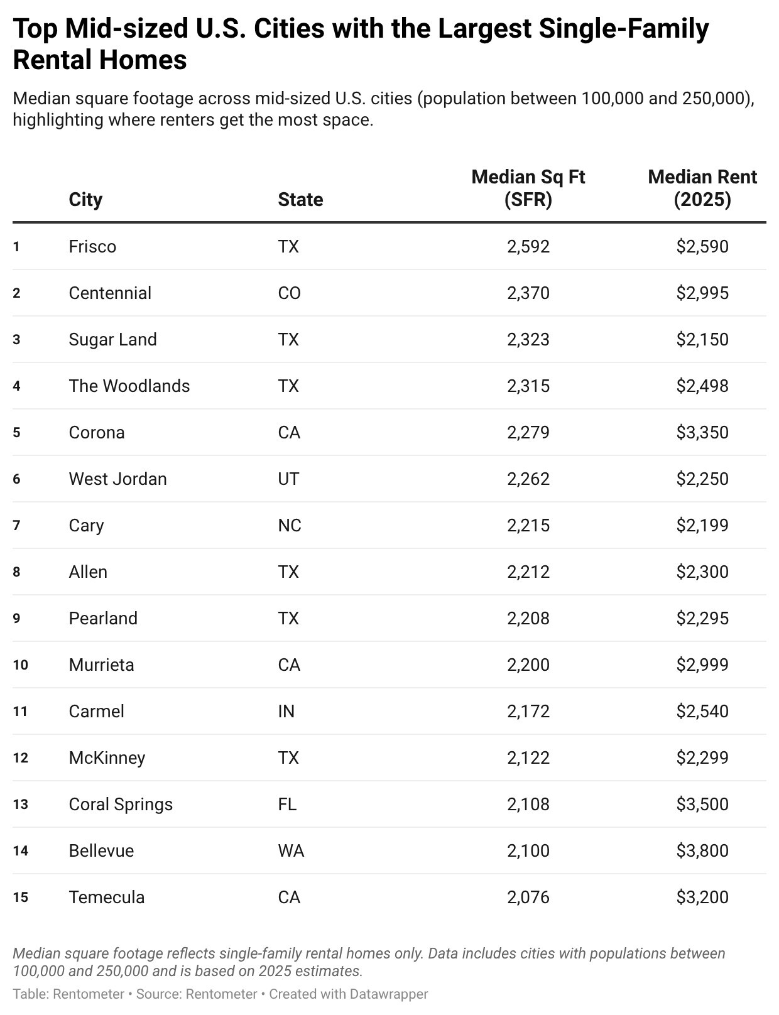Viewport: 779px width, 1015px height.
Task: Click the Cary row's NC state
Action: [x=290, y=525]
